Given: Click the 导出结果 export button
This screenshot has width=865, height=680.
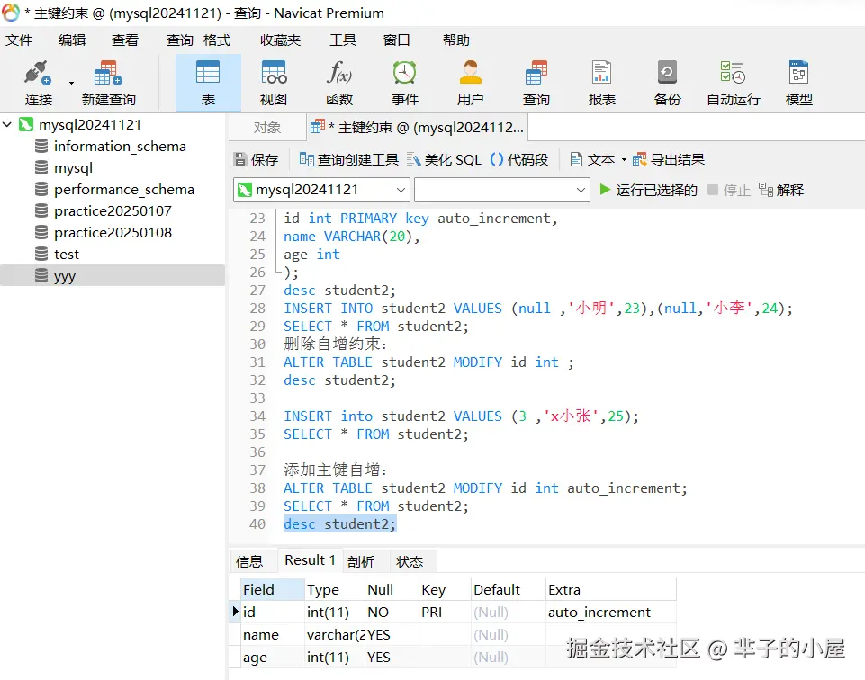Looking at the screenshot, I should pyautogui.click(x=669, y=160).
